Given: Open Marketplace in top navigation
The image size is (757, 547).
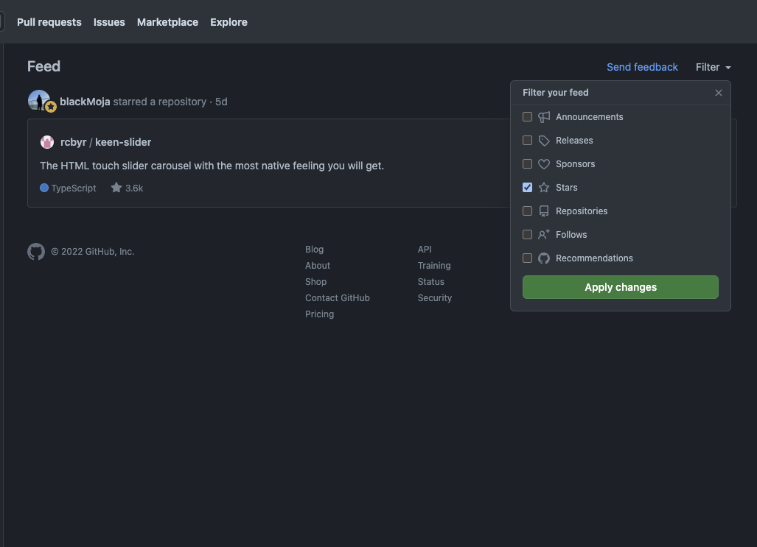Looking at the screenshot, I should point(167,22).
